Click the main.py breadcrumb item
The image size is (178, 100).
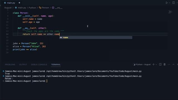click(22, 8)
